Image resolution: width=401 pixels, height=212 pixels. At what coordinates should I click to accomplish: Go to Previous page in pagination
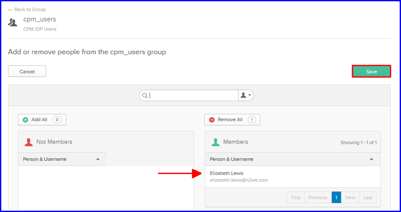[318, 198]
